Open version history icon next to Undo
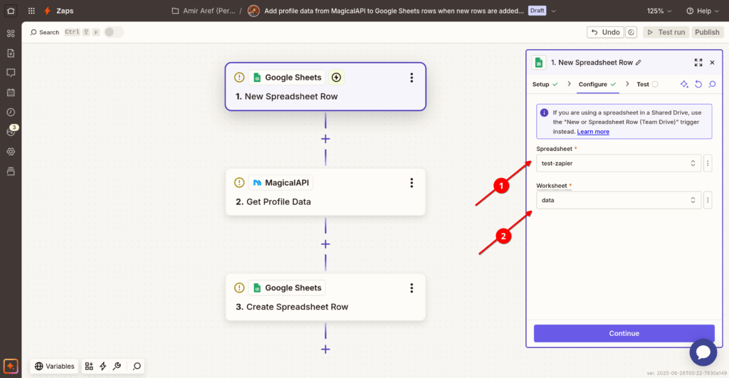Image resolution: width=729 pixels, height=378 pixels. coord(631,32)
